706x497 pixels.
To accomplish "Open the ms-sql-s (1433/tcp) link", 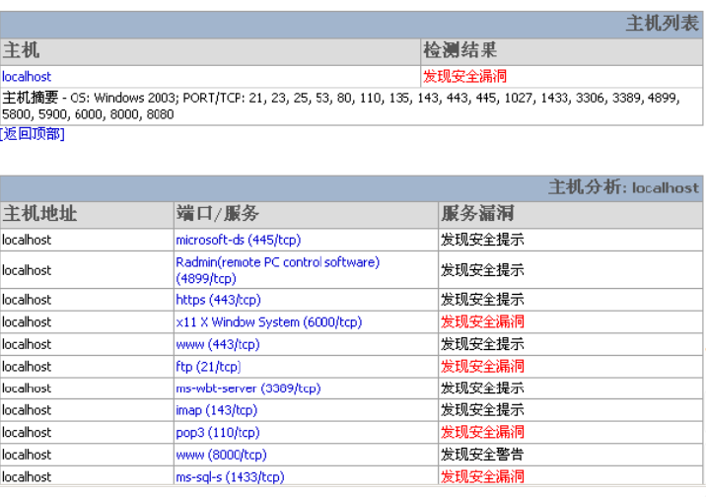I will click(x=230, y=476).
